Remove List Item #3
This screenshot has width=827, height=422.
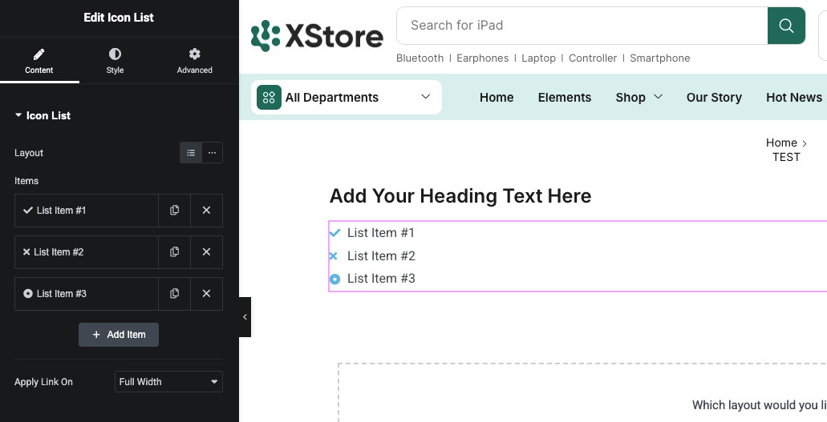click(206, 293)
